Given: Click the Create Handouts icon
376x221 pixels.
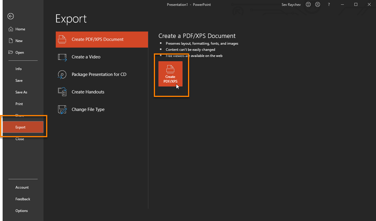Looking at the screenshot, I should pos(62,92).
